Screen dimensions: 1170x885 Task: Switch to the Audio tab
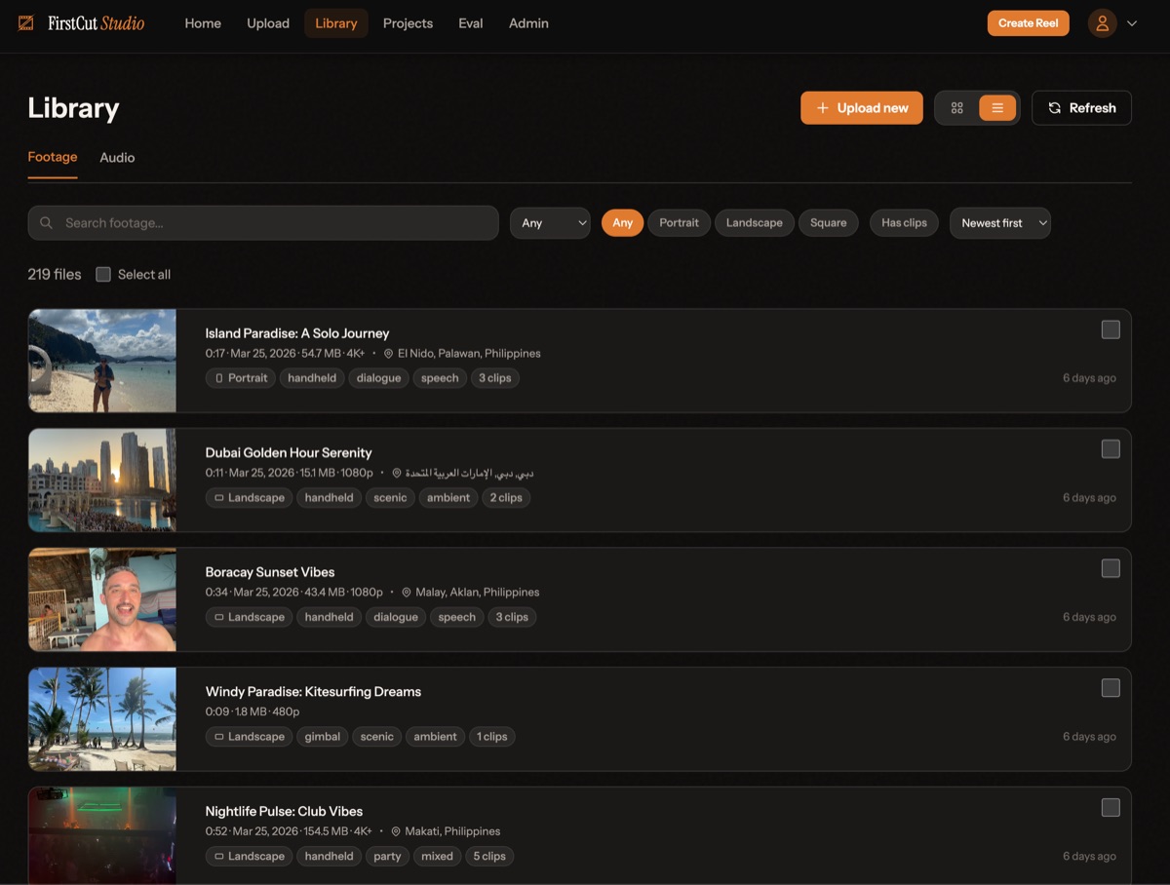point(117,157)
